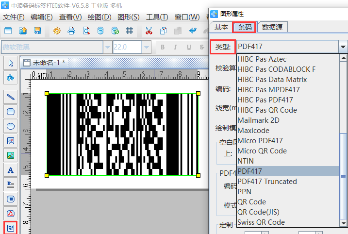Expand the 微软雅黑 font name dropdown
The image size is (348, 234).
tap(107, 47)
